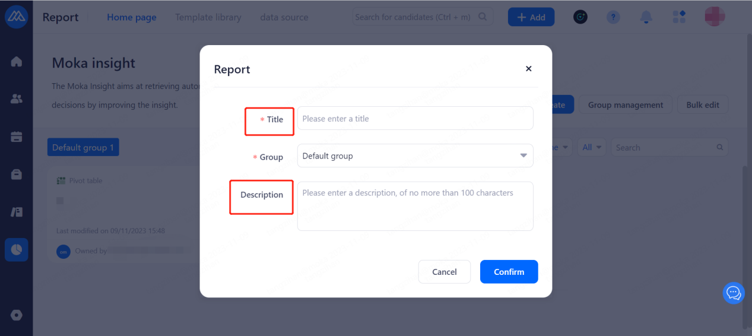This screenshot has width=752, height=336.
Task: Click the Title input field
Action: point(415,119)
